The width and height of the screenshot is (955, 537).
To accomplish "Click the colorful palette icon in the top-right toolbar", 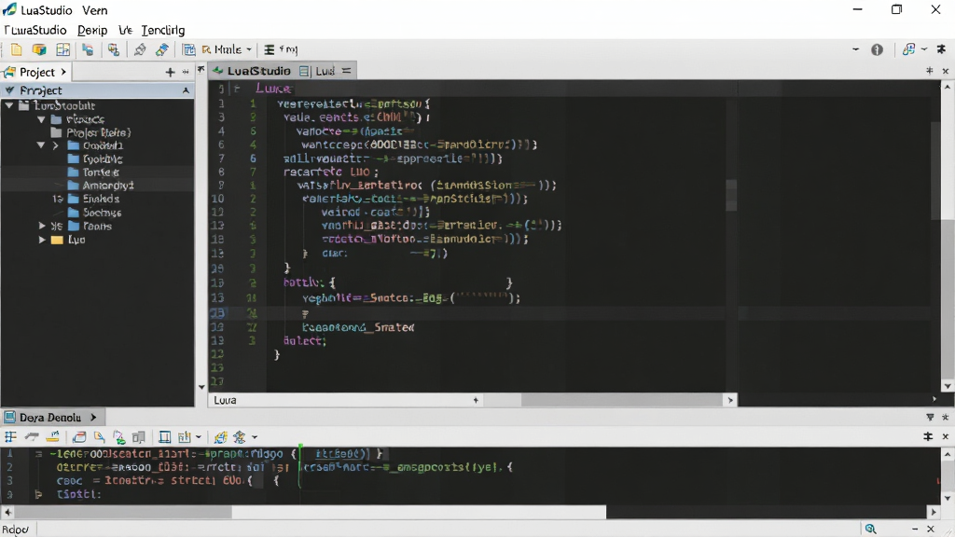I will click(x=908, y=50).
